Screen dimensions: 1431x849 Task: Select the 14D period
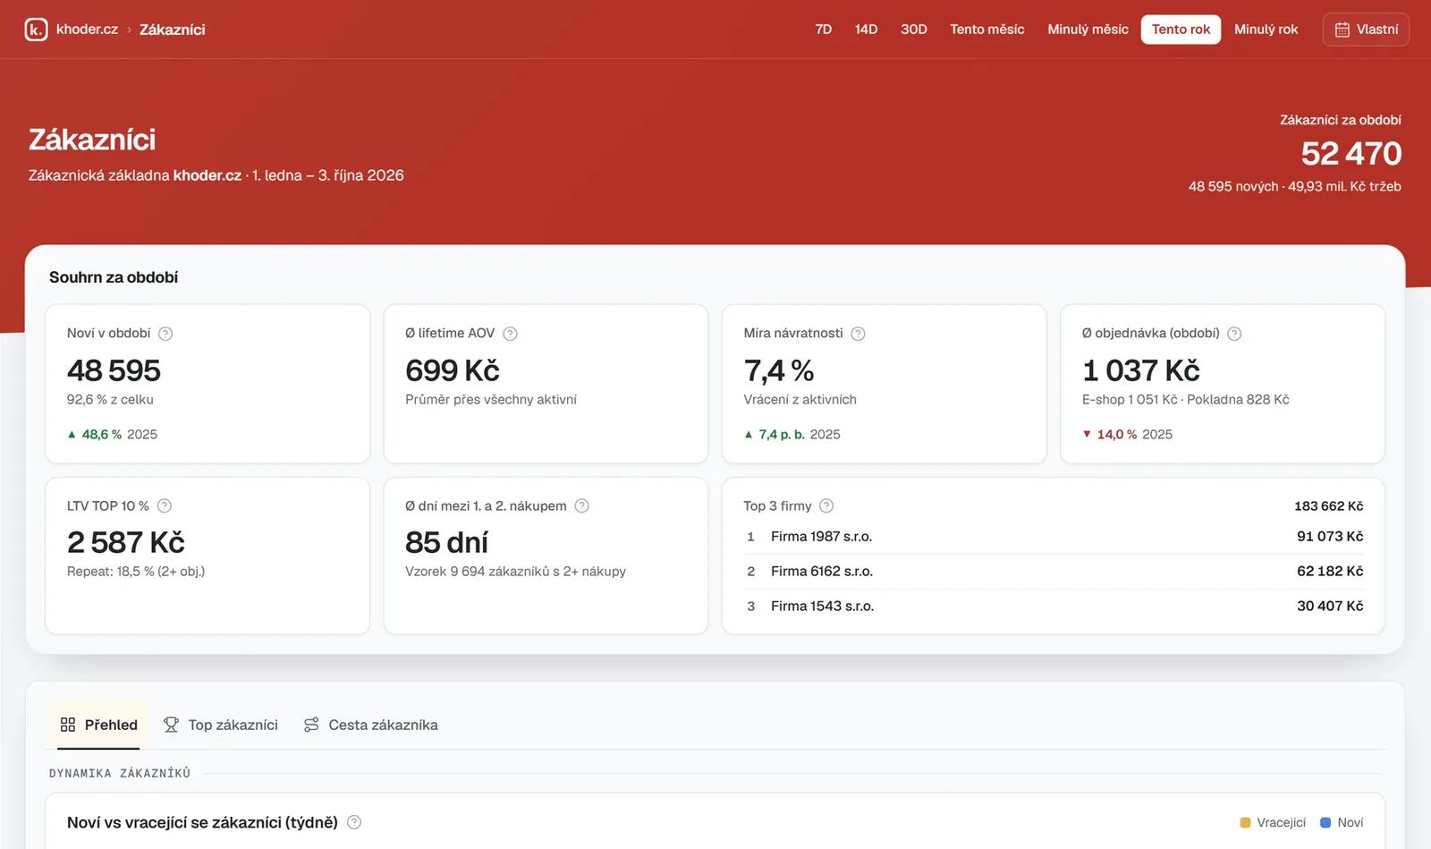click(866, 30)
